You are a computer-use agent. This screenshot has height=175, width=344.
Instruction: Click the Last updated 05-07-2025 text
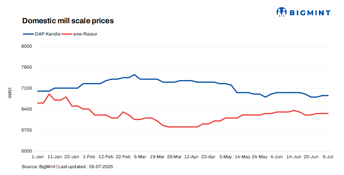pos(86,167)
